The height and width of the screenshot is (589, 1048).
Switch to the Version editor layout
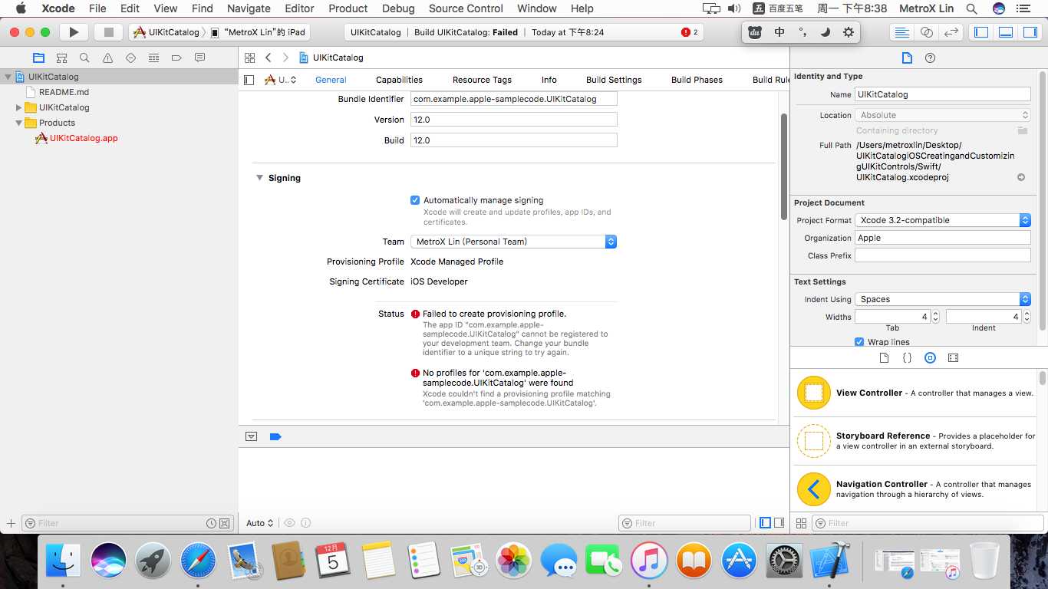coord(951,32)
